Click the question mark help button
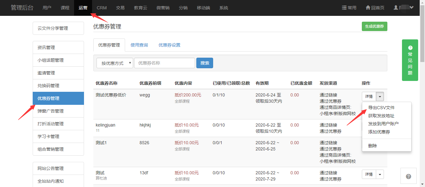The image size is (425, 187). (x=408, y=176)
